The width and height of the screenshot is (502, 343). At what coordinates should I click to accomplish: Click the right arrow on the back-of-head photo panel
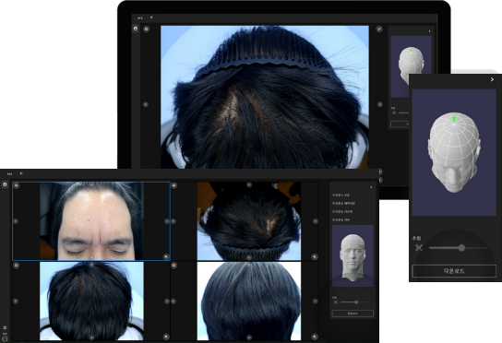[x=316, y=302]
